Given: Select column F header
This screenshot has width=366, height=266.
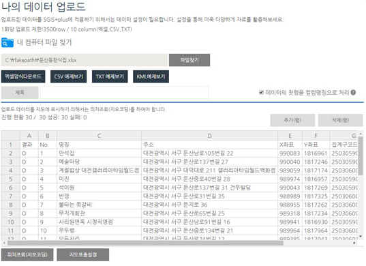Looking at the screenshot, I should pos(316,136).
